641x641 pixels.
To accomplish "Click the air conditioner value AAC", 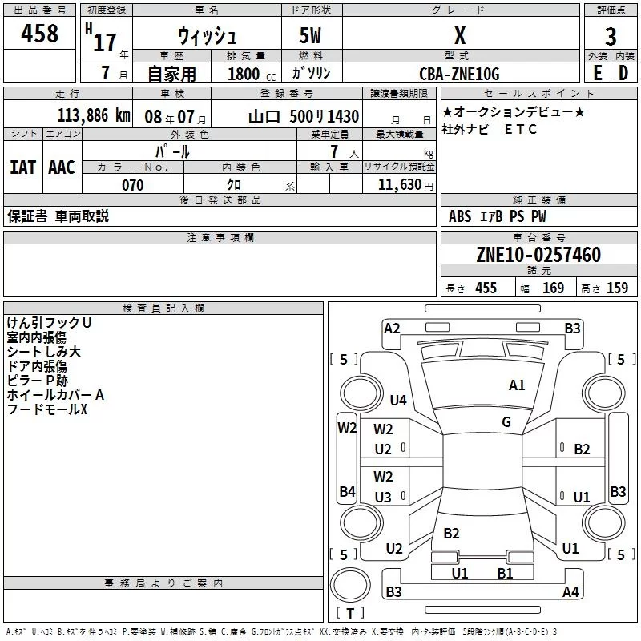I will tap(62, 167).
